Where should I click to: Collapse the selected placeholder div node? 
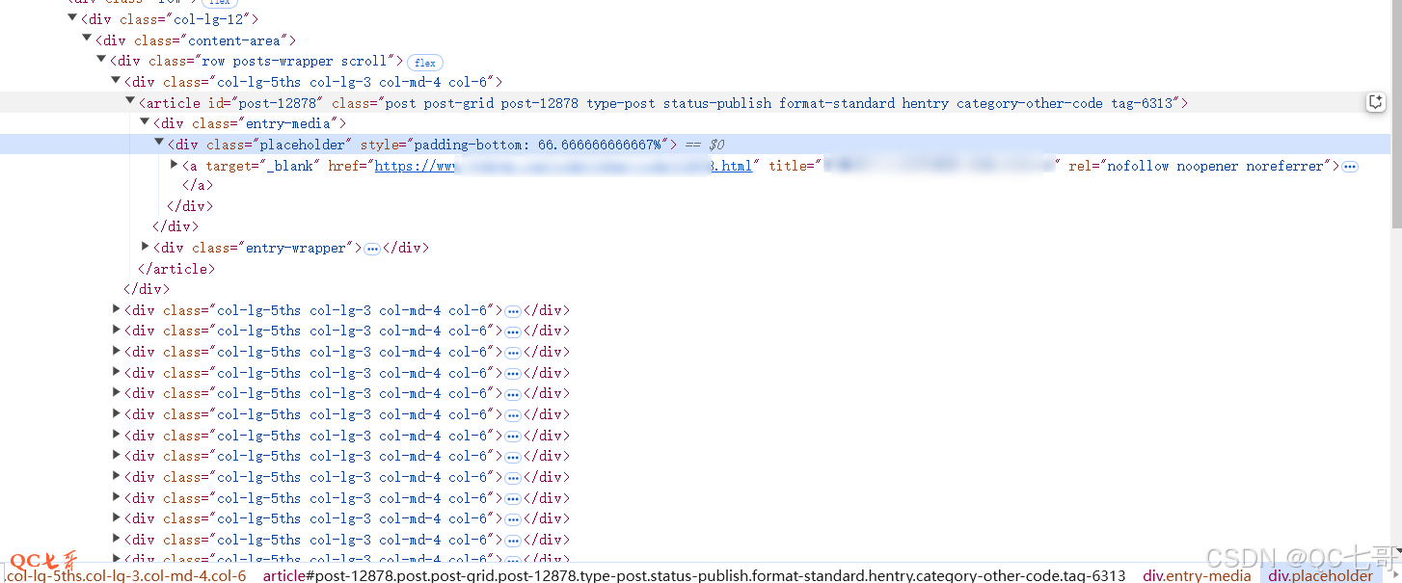coord(159,144)
